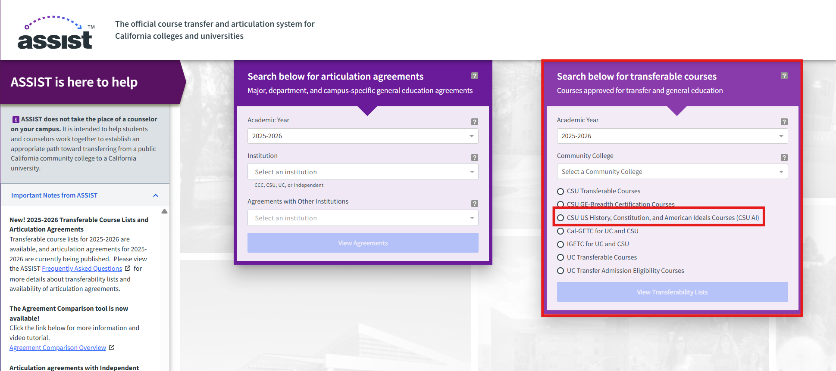Open help icon next to transferable courses Academic Year

(x=784, y=122)
